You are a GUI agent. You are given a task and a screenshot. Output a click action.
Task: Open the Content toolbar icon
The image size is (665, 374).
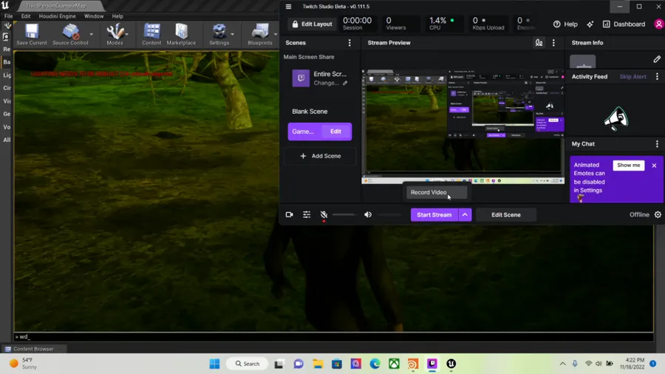pyautogui.click(x=151, y=34)
